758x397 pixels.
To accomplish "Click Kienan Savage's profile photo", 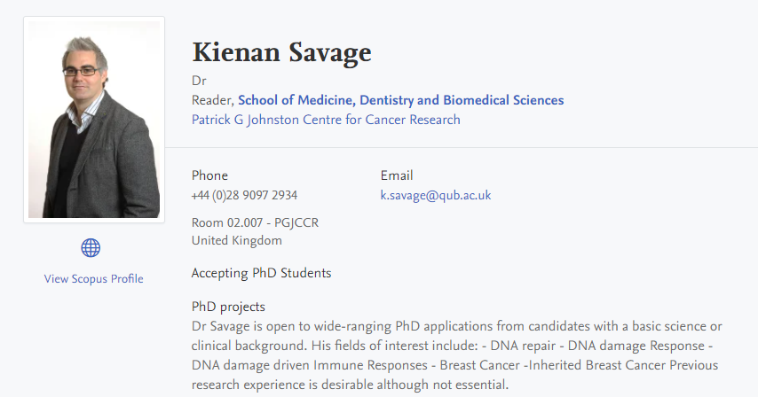I will pyautogui.click(x=94, y=119).
